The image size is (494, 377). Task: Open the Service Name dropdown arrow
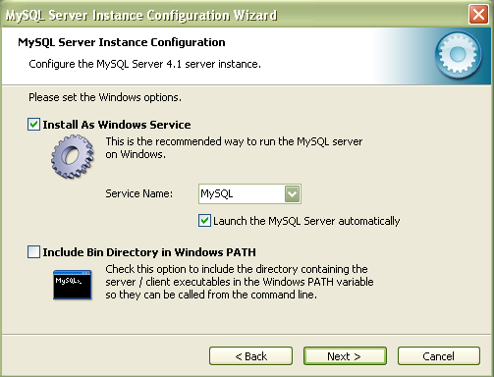[x=292, y=194]
